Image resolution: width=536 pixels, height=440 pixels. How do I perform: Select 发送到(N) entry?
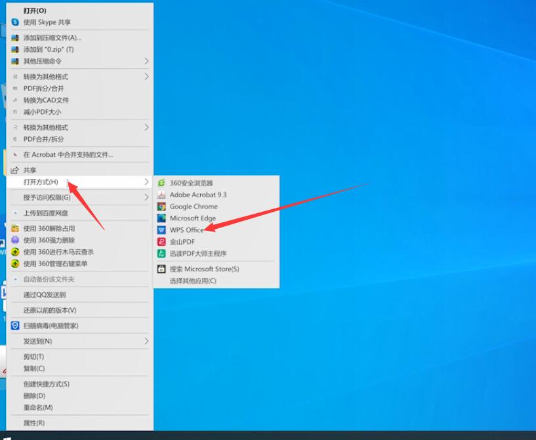tap(79, 341)
